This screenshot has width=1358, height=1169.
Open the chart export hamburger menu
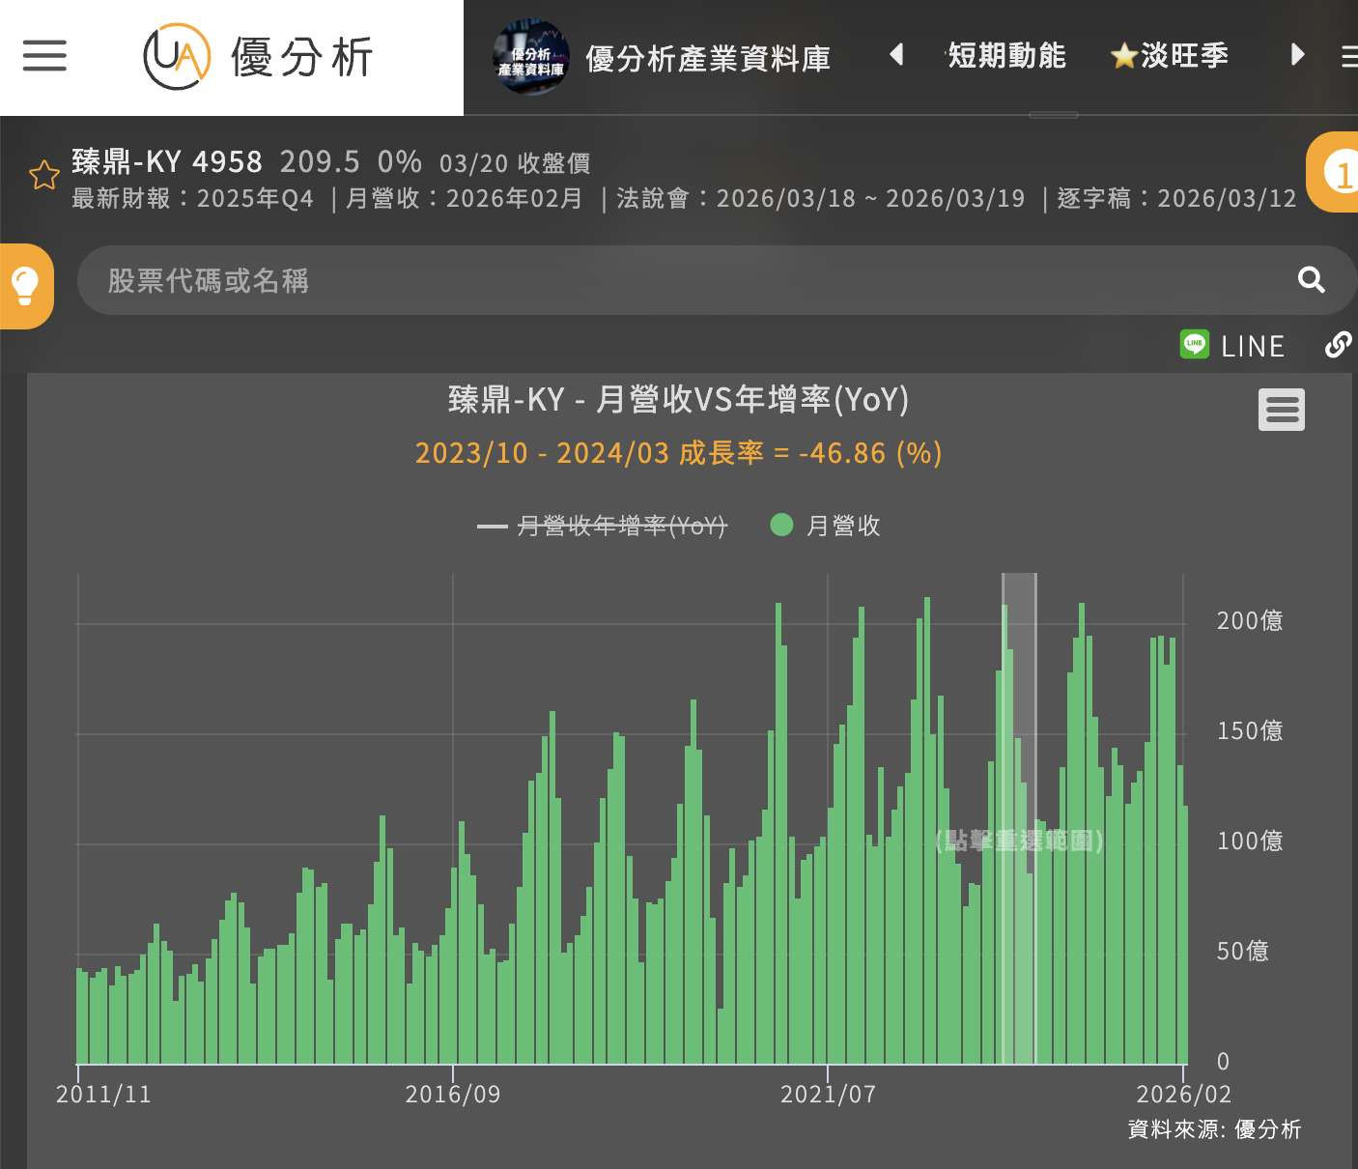[1281, 410]
